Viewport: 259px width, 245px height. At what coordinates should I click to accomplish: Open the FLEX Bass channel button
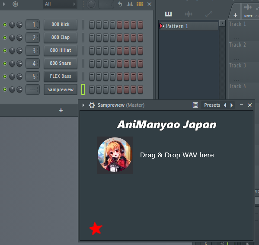[x=61, y=76]
